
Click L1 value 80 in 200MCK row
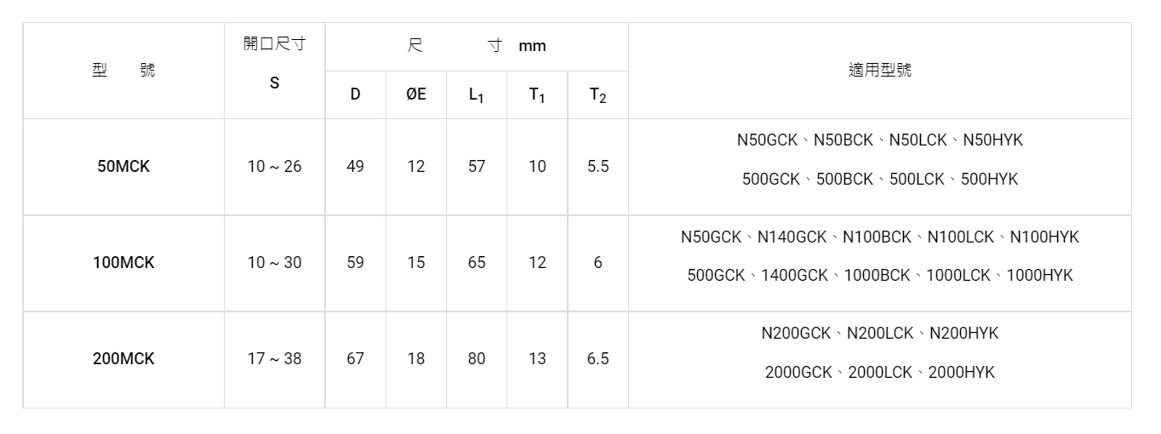pos(477,359)
